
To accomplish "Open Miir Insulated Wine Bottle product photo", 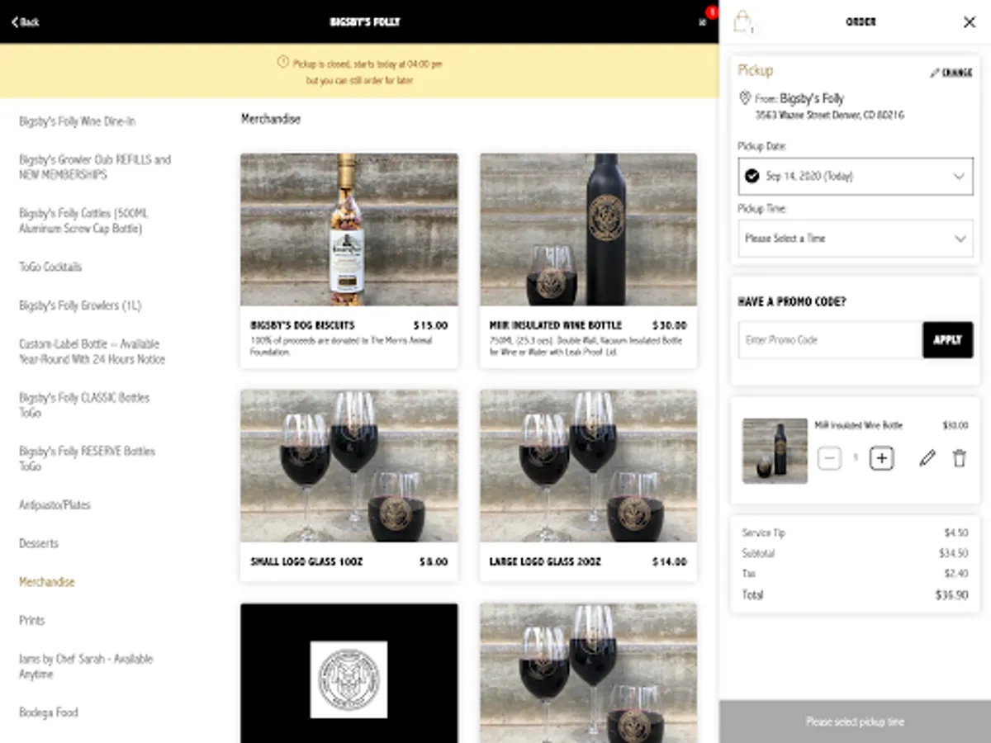I will 589,230.
